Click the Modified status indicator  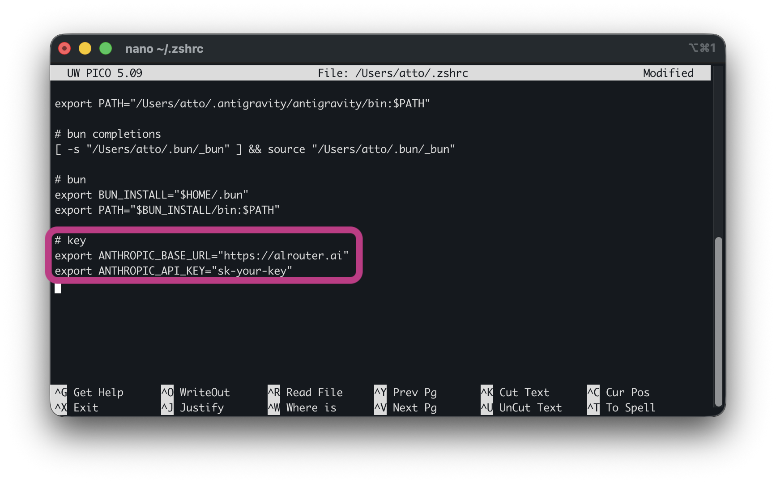[x=668, y=73]
